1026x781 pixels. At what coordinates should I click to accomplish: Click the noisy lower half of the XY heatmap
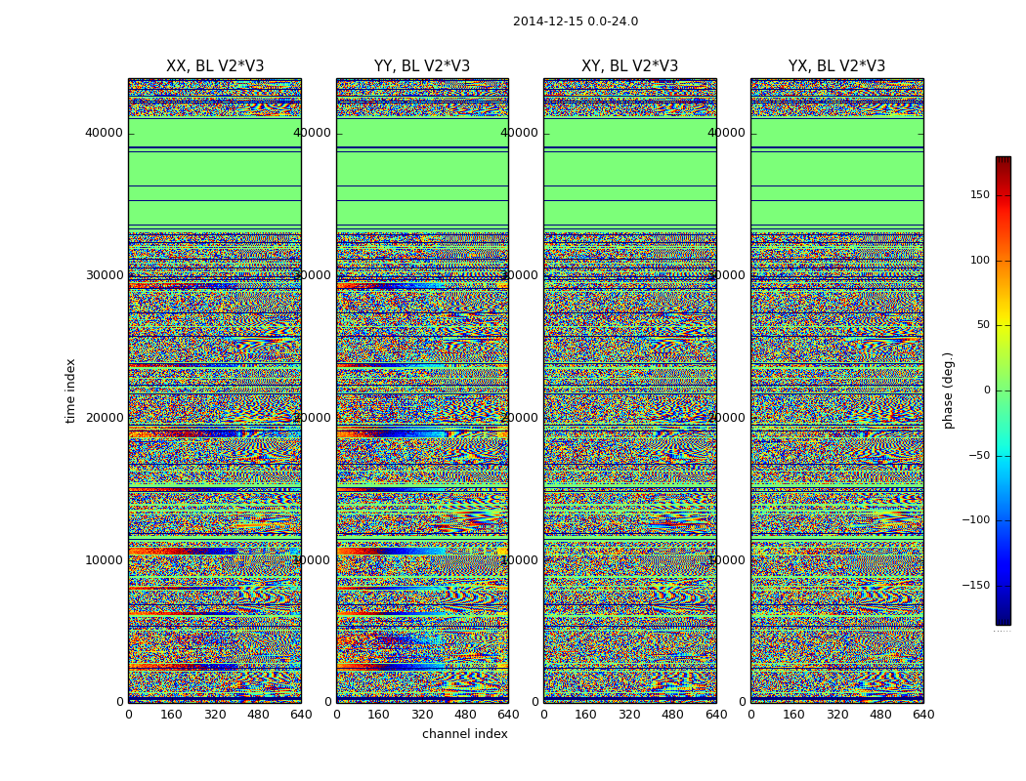click(629, 586)
